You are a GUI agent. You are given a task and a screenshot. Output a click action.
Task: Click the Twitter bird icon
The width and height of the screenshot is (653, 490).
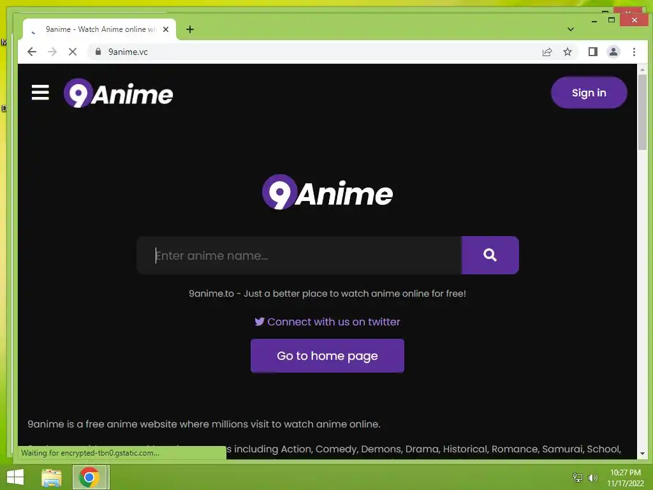[260, 322]
